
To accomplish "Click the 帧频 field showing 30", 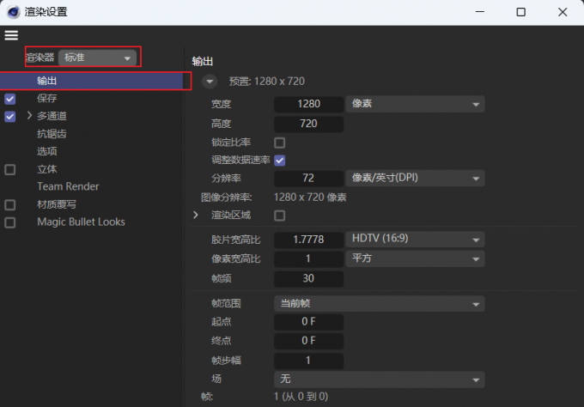I will 309,278.
